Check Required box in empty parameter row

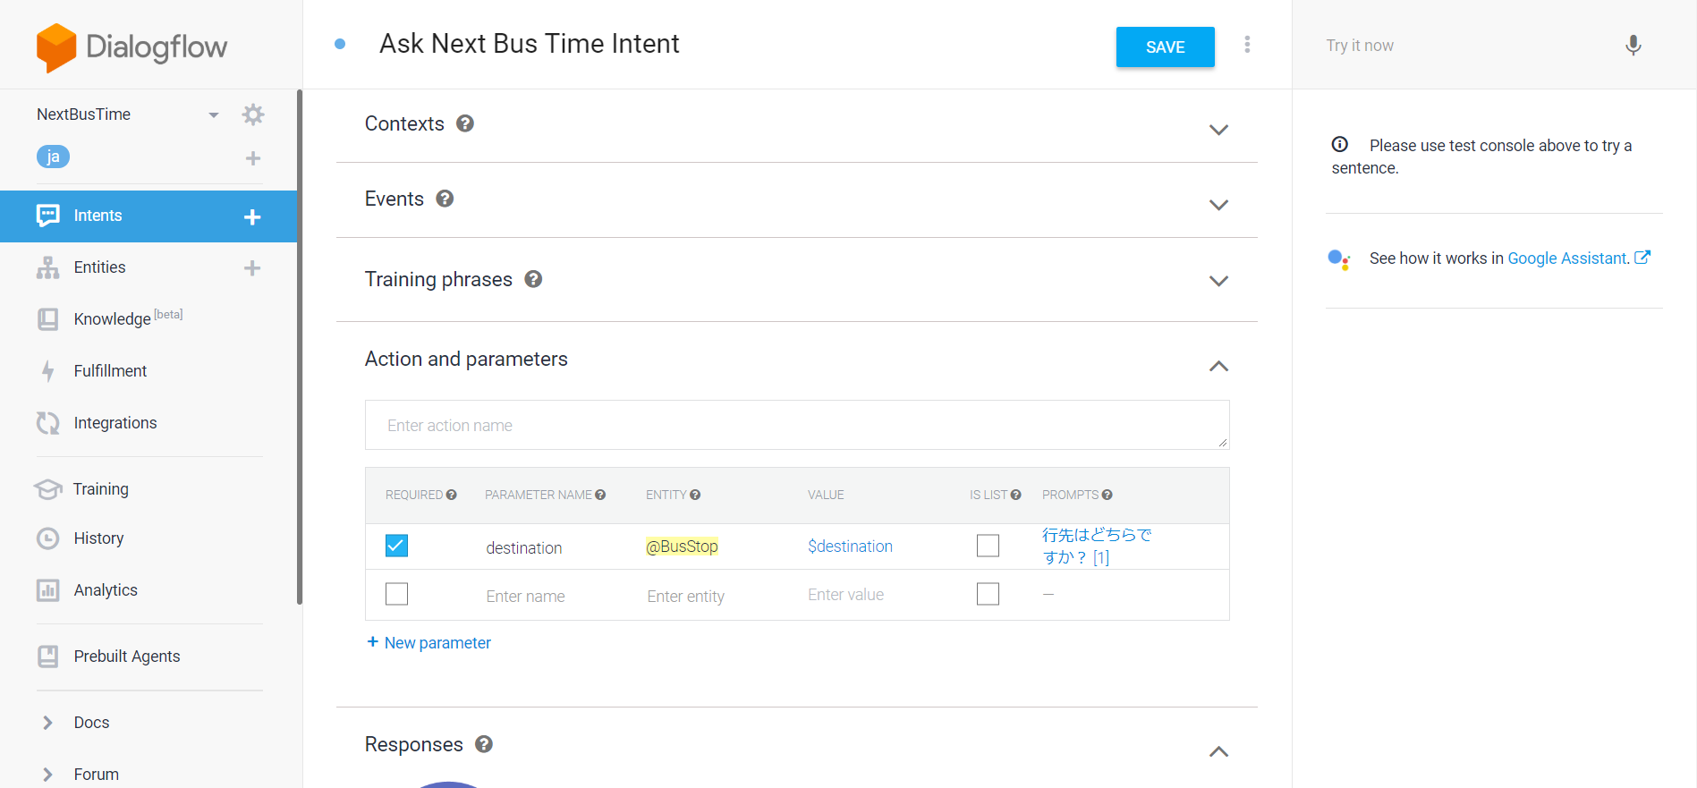click(x=396, y=594)
